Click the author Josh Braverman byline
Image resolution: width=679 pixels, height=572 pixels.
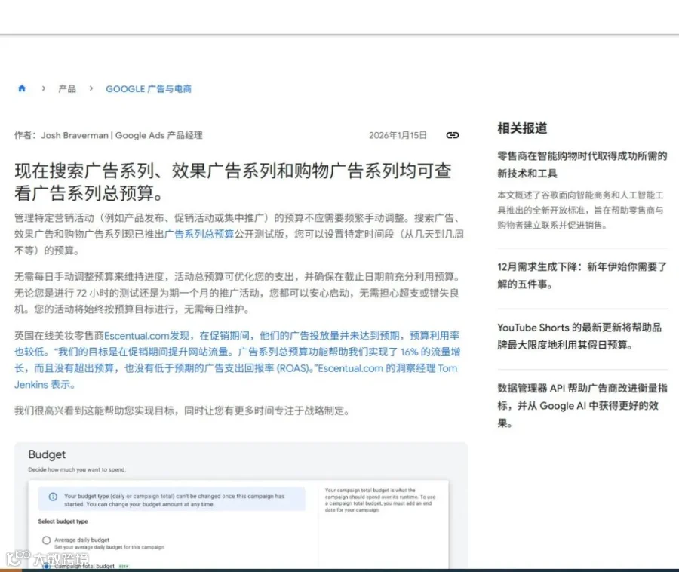tap(108, 135)
